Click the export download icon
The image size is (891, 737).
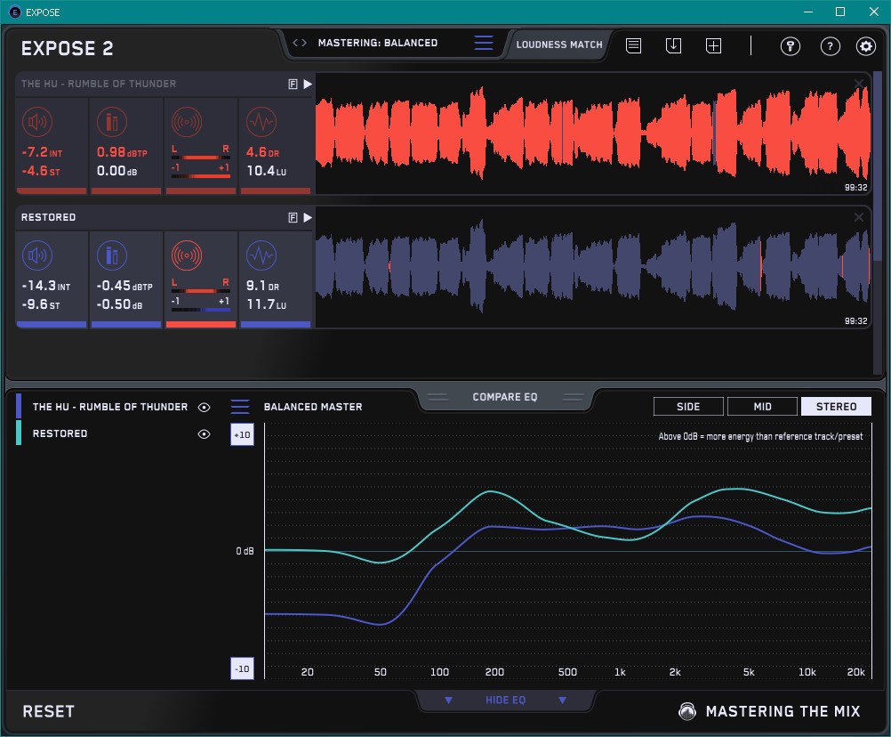[x=673, y=45]
